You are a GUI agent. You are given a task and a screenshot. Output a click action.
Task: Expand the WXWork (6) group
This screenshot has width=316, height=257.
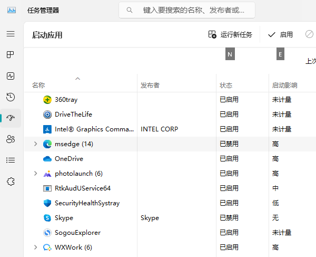[x=35, y=248]
